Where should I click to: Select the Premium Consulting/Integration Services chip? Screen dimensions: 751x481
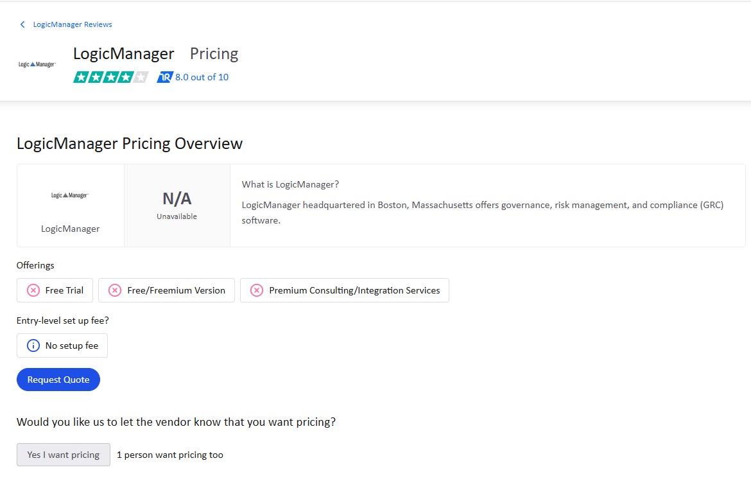tap(344, 290)
